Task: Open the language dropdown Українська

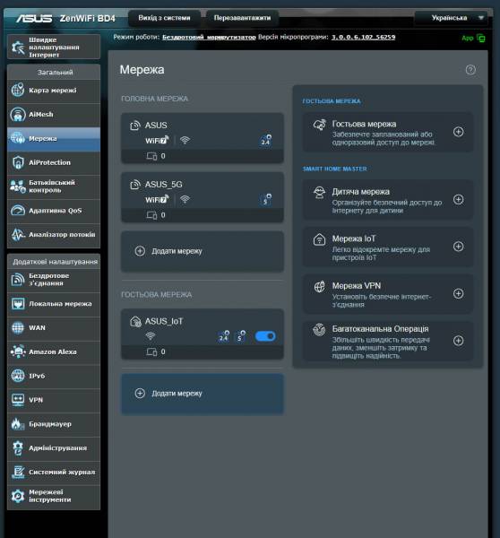Action: [x=452, y=18]
